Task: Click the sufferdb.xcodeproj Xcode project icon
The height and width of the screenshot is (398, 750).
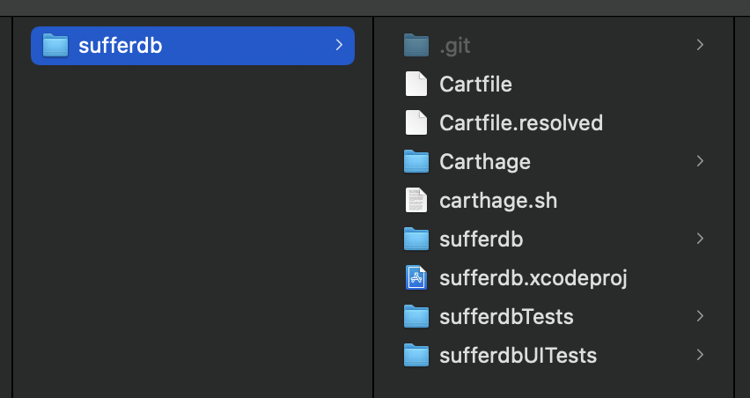Action: [415, 277]
